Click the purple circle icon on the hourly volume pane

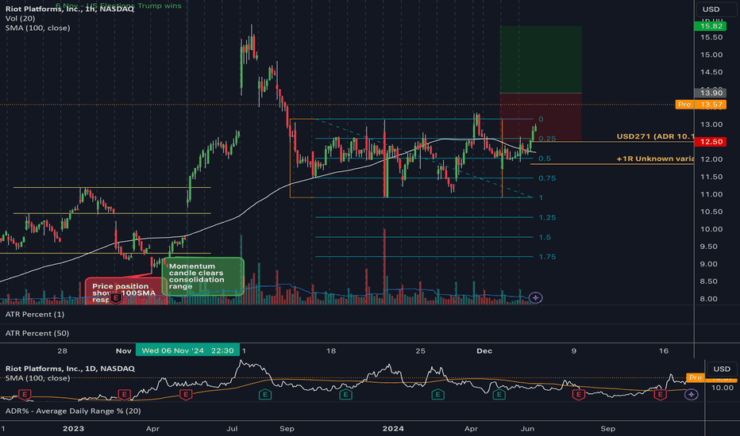pos(536,297)
